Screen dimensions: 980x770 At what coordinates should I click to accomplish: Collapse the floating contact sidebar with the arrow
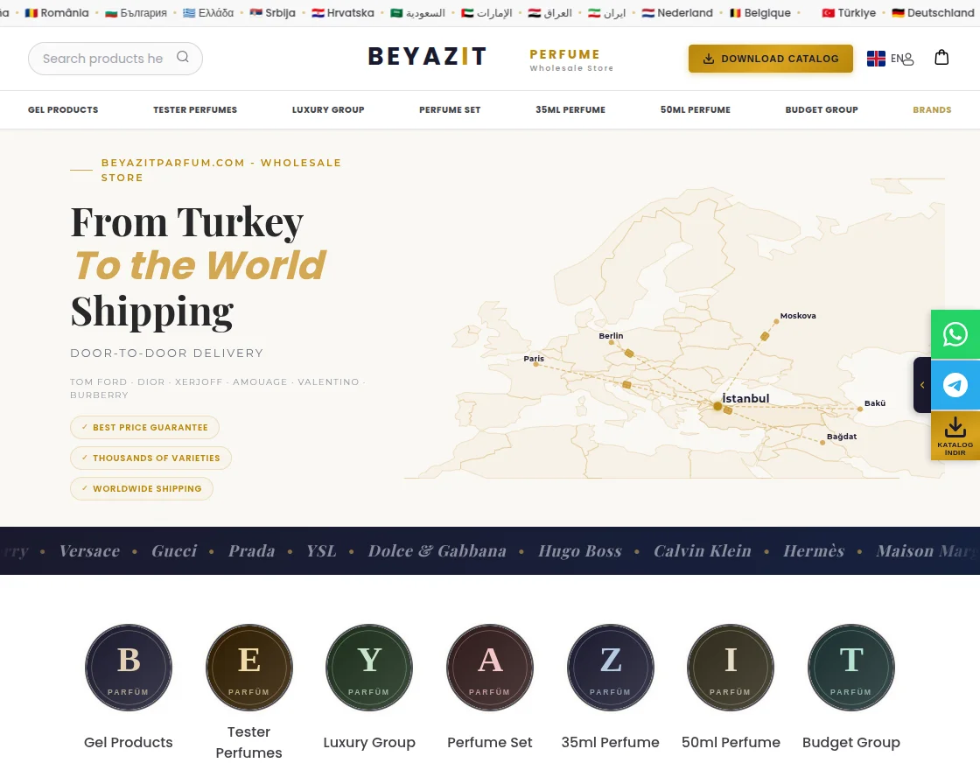922,385
